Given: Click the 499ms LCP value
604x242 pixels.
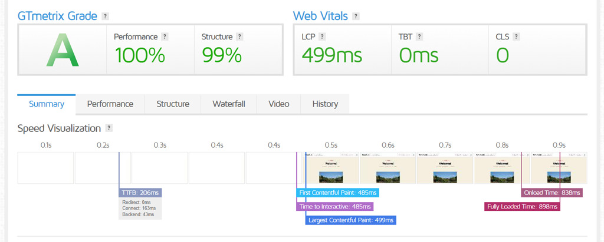Looking at the screenshot, I should pos(331,55).
